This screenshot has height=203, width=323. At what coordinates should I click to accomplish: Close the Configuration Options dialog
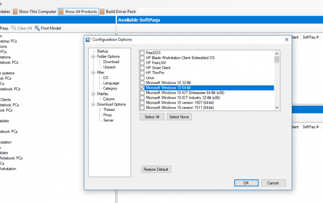pyautogui.click(x=286, y=40)
